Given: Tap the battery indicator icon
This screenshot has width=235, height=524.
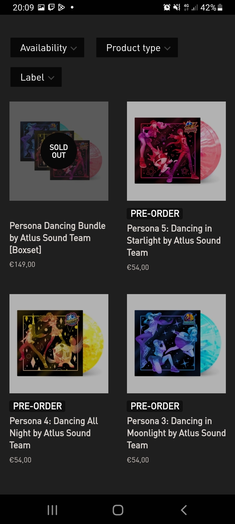Looking at the screenshot, I should click(220, 7).
